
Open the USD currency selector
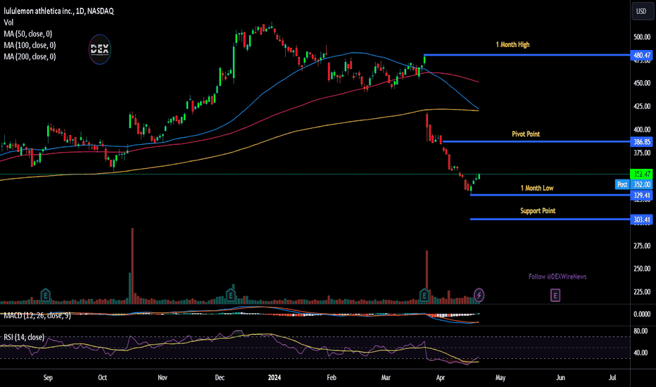(x=641, y=11)
